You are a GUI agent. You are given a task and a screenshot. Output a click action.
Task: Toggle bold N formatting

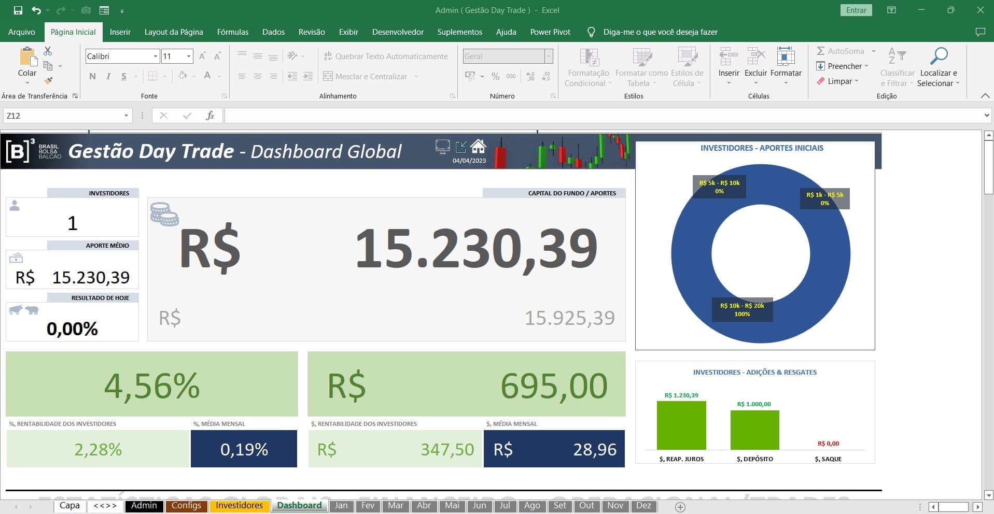[92, 76]
